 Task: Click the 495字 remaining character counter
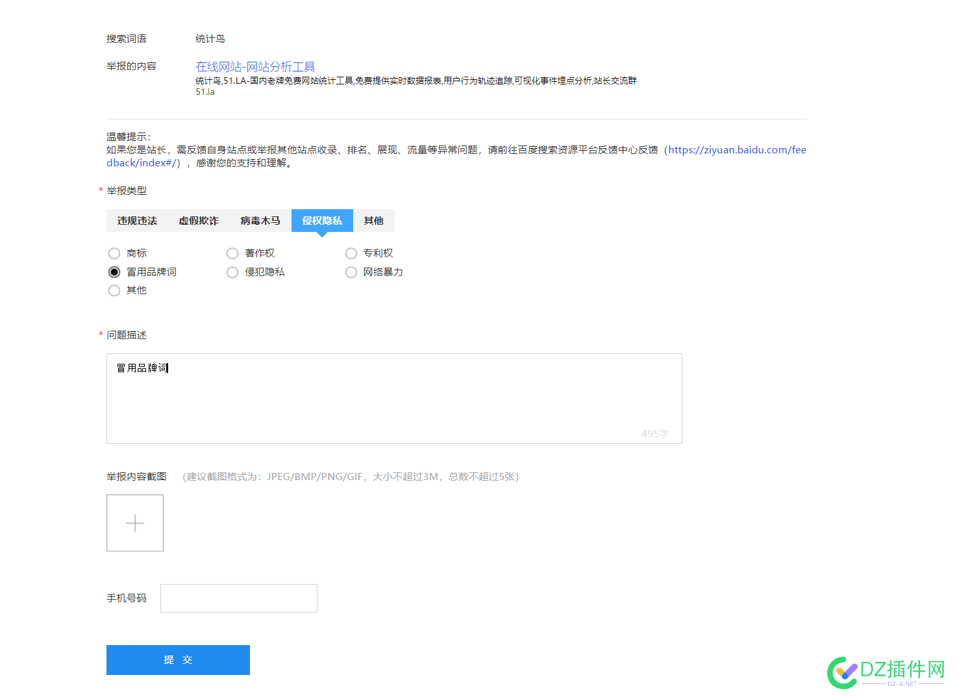point(655,433)
